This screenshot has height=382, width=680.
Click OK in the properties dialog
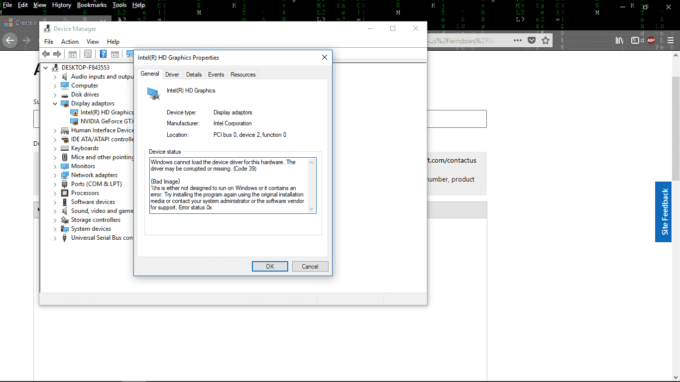click(270, 267)
